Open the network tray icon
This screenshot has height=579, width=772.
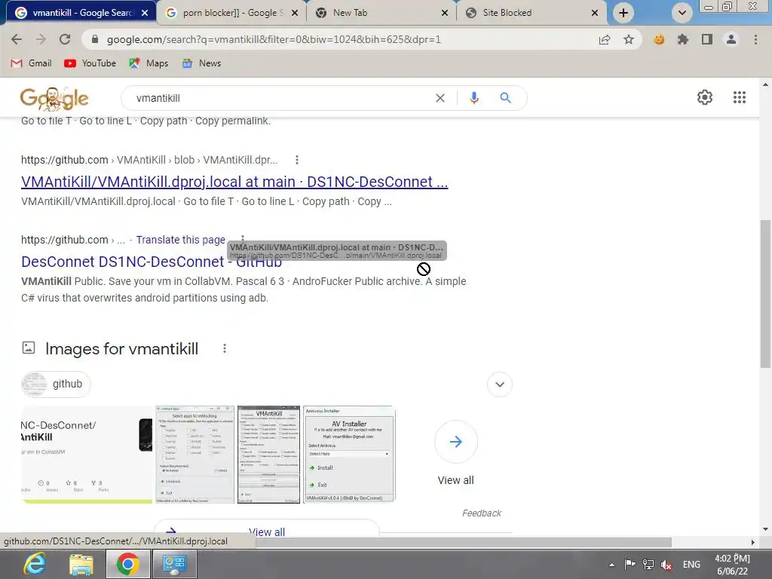(x=648, y=565)
